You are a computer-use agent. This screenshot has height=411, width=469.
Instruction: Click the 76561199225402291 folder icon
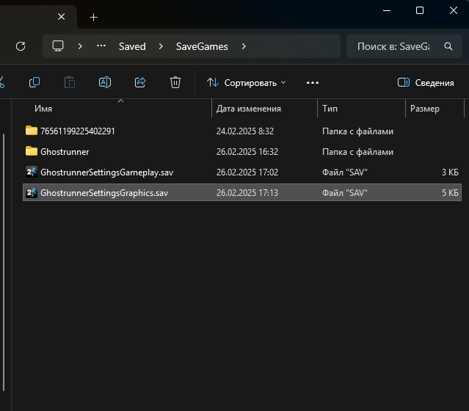tap(32, 131)
